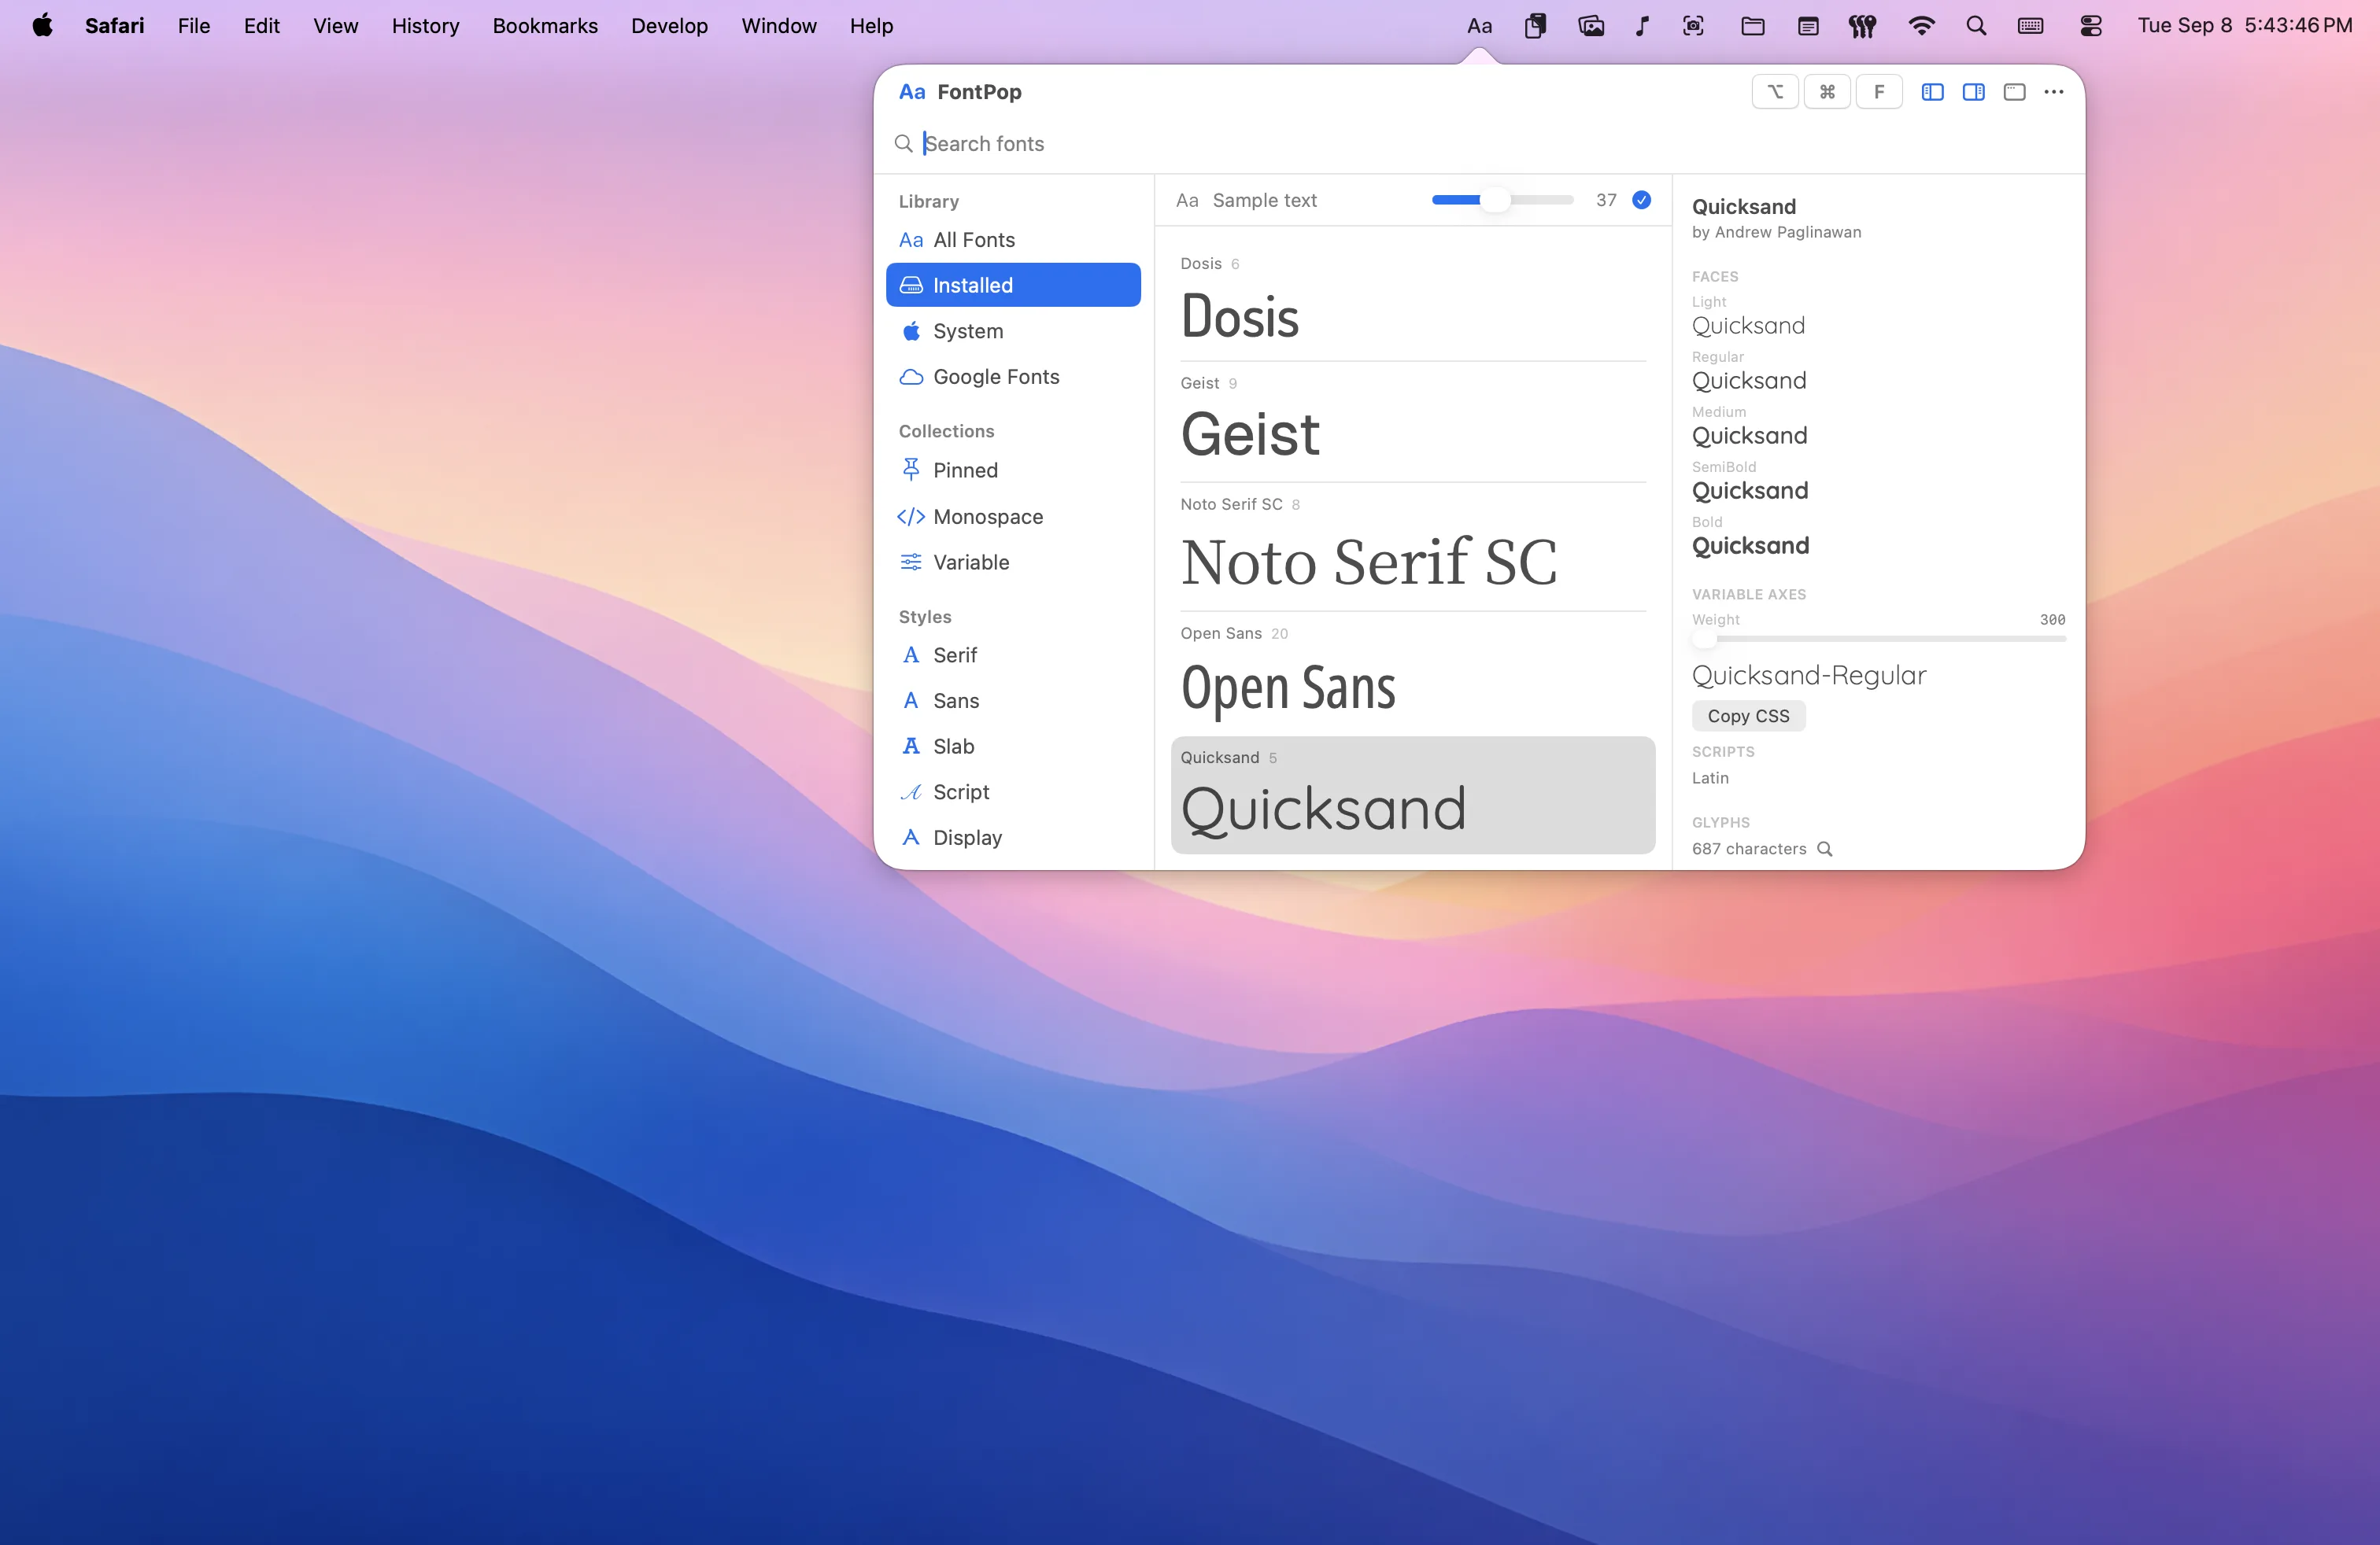Click the Option key shortcut button
Image resolution: width=2380 pixels, height=1545 pixels.
click(1775, 92)
